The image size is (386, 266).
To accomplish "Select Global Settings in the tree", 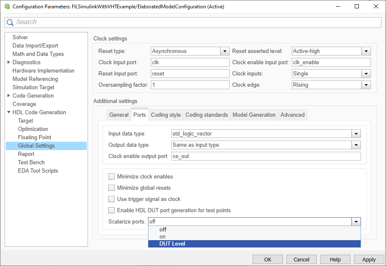I will coord(46,146).
